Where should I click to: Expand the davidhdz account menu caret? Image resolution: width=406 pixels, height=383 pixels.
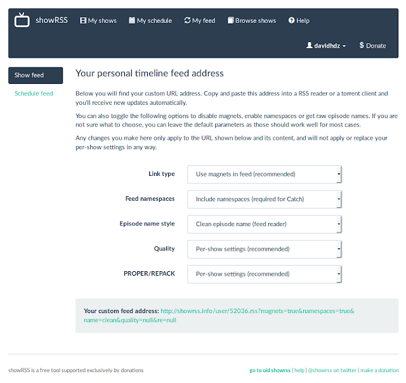coord(344,46)
